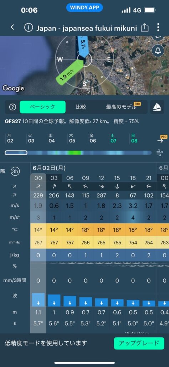The image size is (169, 367).
Task: Open the three-dot overflow menu
Action: pos(158,27)
